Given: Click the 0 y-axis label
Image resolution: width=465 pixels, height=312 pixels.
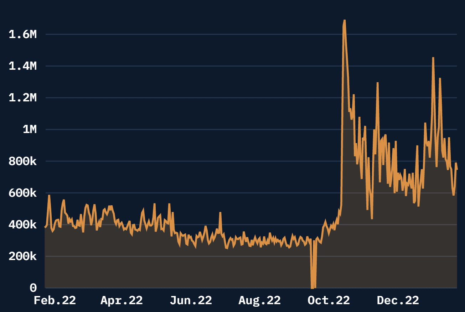Looking at the screenshot, I should coord(33,287).
